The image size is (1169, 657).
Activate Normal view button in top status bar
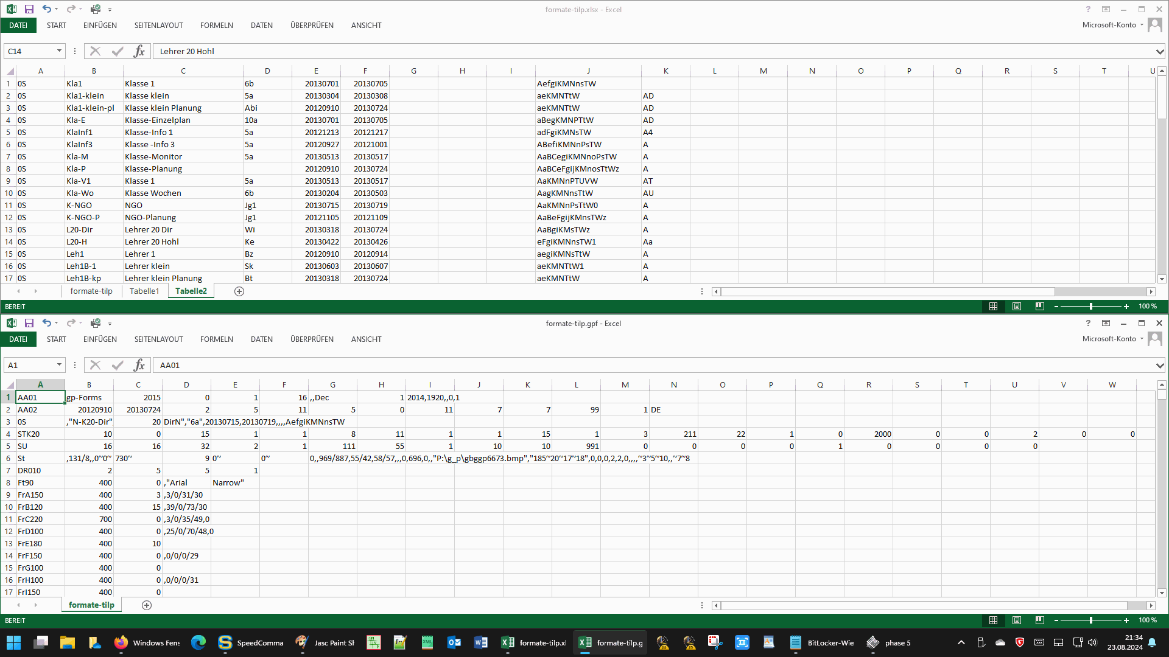(x=993, y=307)
